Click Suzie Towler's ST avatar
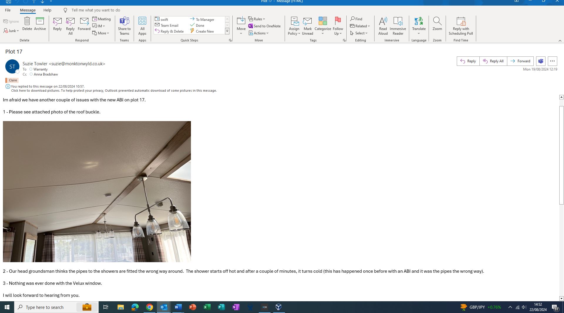Screen dimensions: 564x313 [12, 66]
